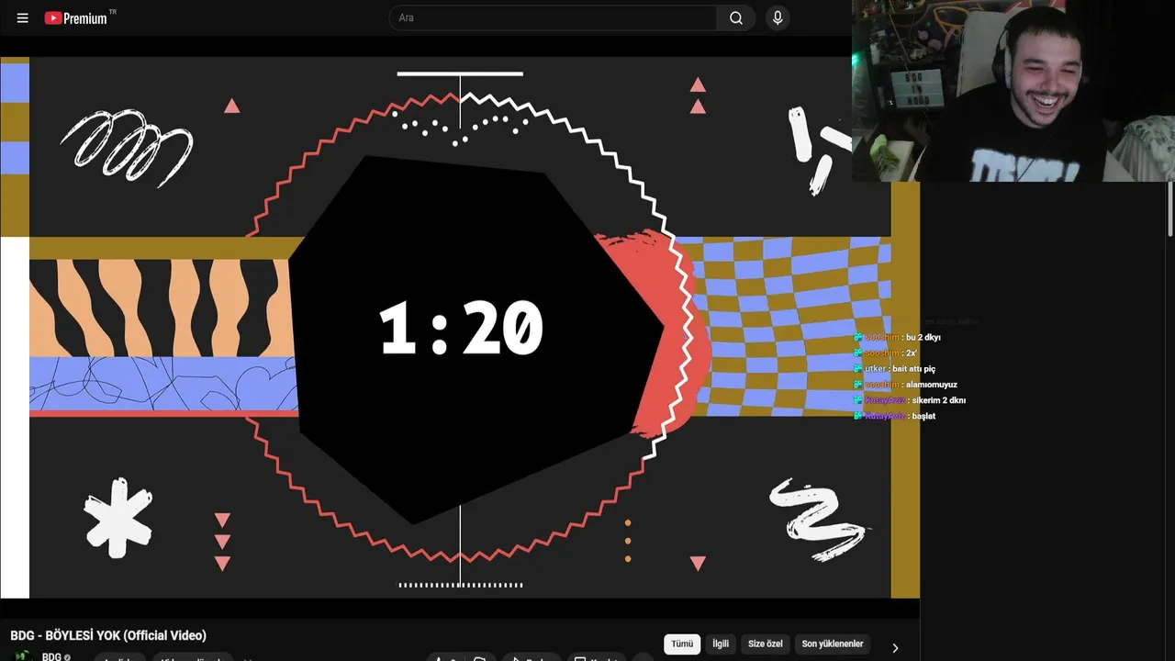The image size is (1175, 661).
Task: Click the page vertical scrollbar thumb
Action: click(x=1170, y=208)
